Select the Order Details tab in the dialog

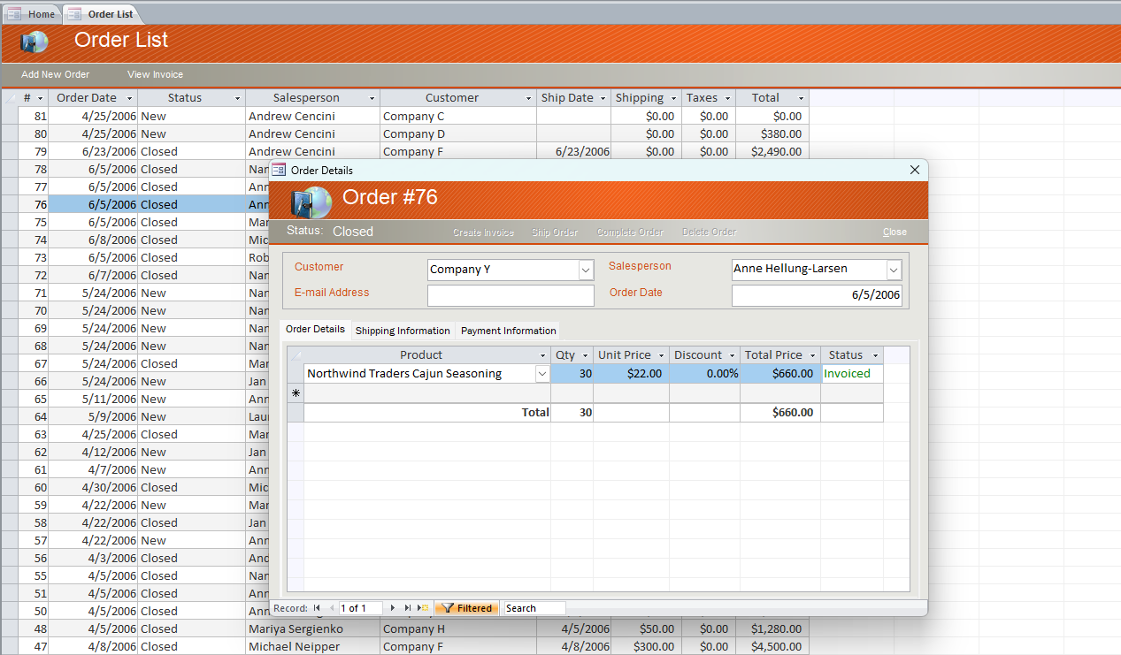point(315,329)
